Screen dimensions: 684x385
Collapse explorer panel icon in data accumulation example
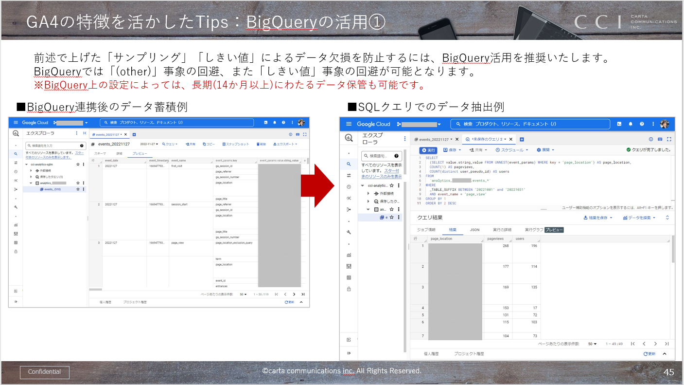85,133
